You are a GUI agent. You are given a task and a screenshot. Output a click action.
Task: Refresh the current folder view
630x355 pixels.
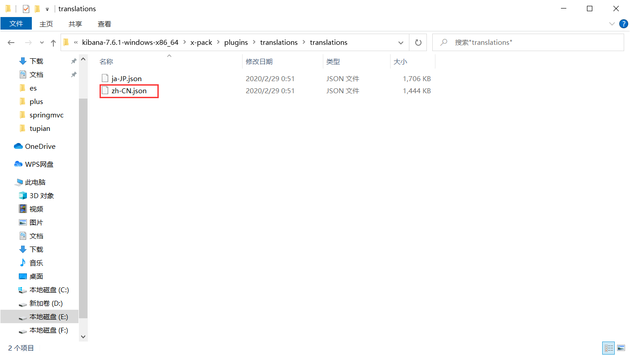(x=418, y=43)
